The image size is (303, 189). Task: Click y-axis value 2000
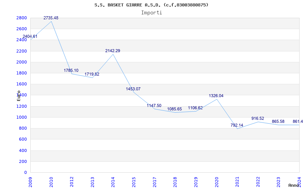(x=22, y=62)
